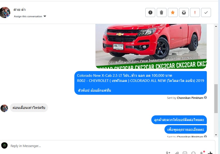This screenshot has height=154, width=220.
Task: Mark conversation as unread with the envelope icon
Action: [184, 12]
